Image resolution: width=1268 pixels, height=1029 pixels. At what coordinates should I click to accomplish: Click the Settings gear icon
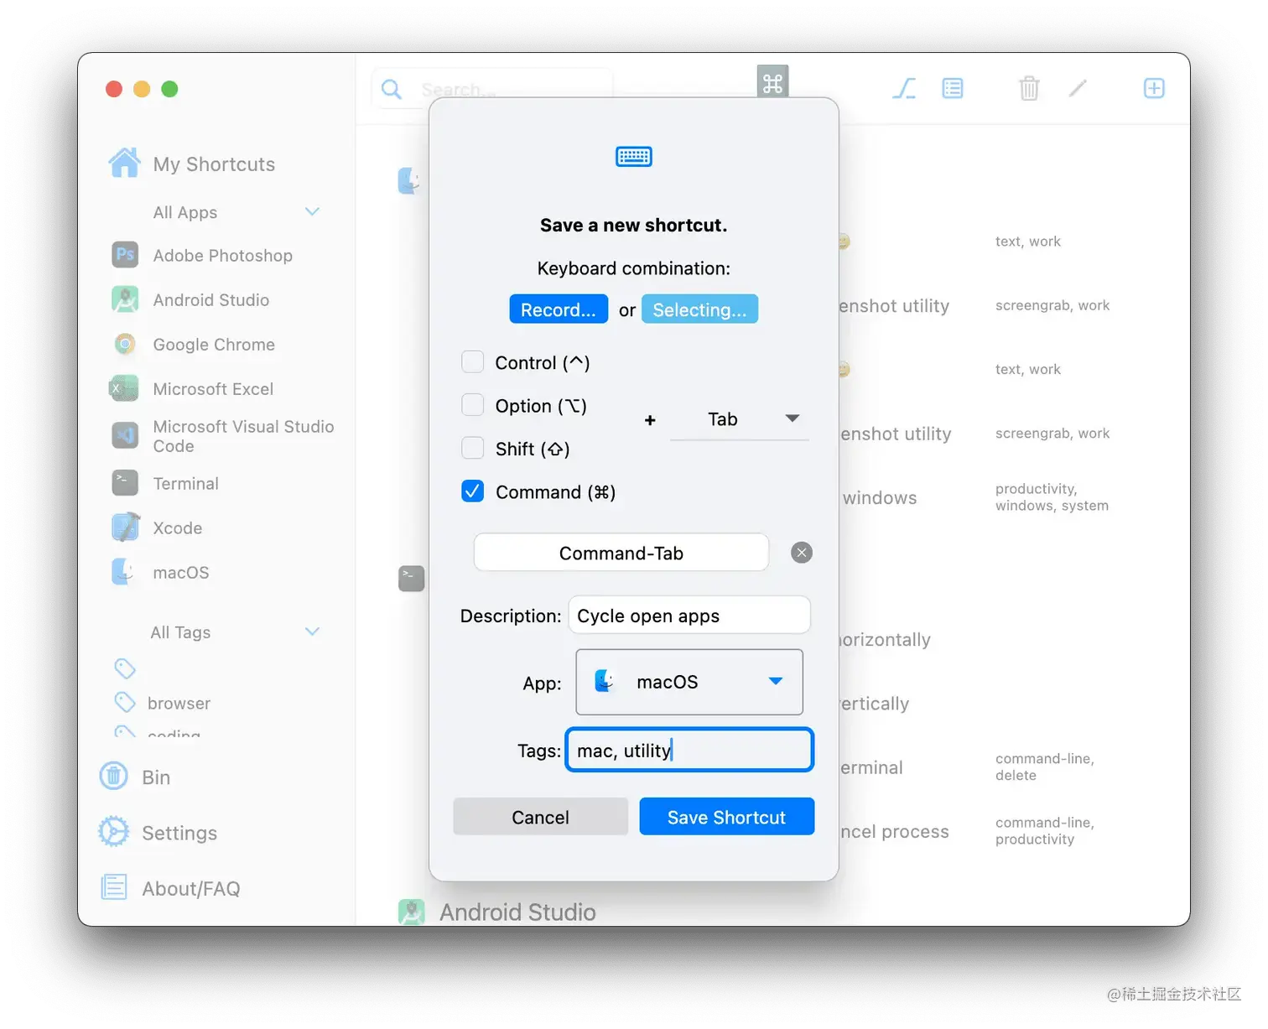114,831
